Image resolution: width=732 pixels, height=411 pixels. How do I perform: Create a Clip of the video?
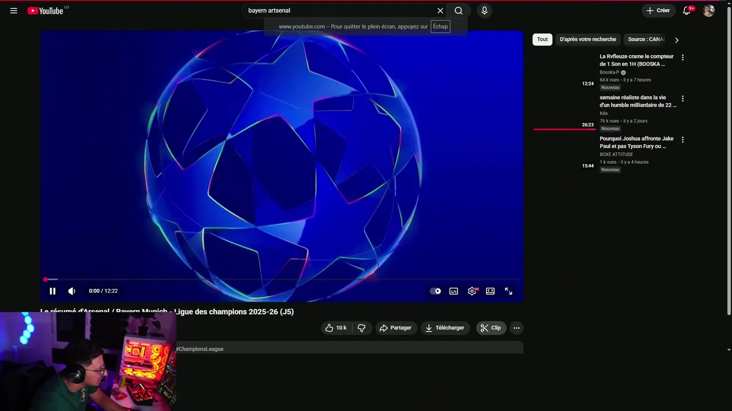[x=491, y=328]
